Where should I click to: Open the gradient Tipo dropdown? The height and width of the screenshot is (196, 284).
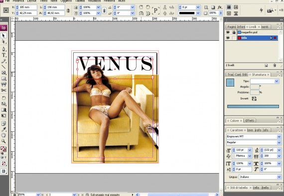pyautogui.click(x=277, y=81)
